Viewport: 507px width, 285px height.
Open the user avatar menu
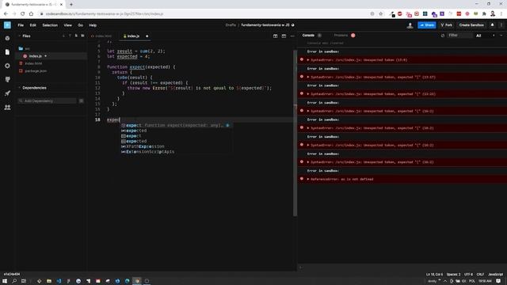tap(410, 25)
